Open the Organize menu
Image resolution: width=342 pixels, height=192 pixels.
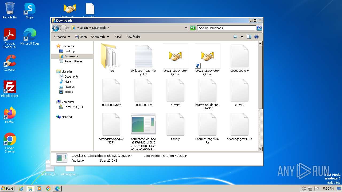(x=62, y=37)
